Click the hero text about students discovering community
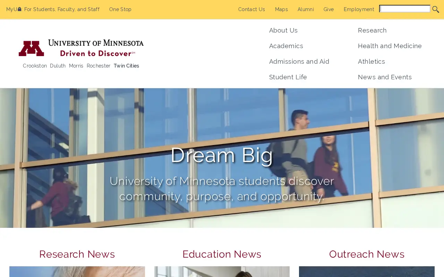The width and height of the screenshot is (444, 277). point(222,189)
